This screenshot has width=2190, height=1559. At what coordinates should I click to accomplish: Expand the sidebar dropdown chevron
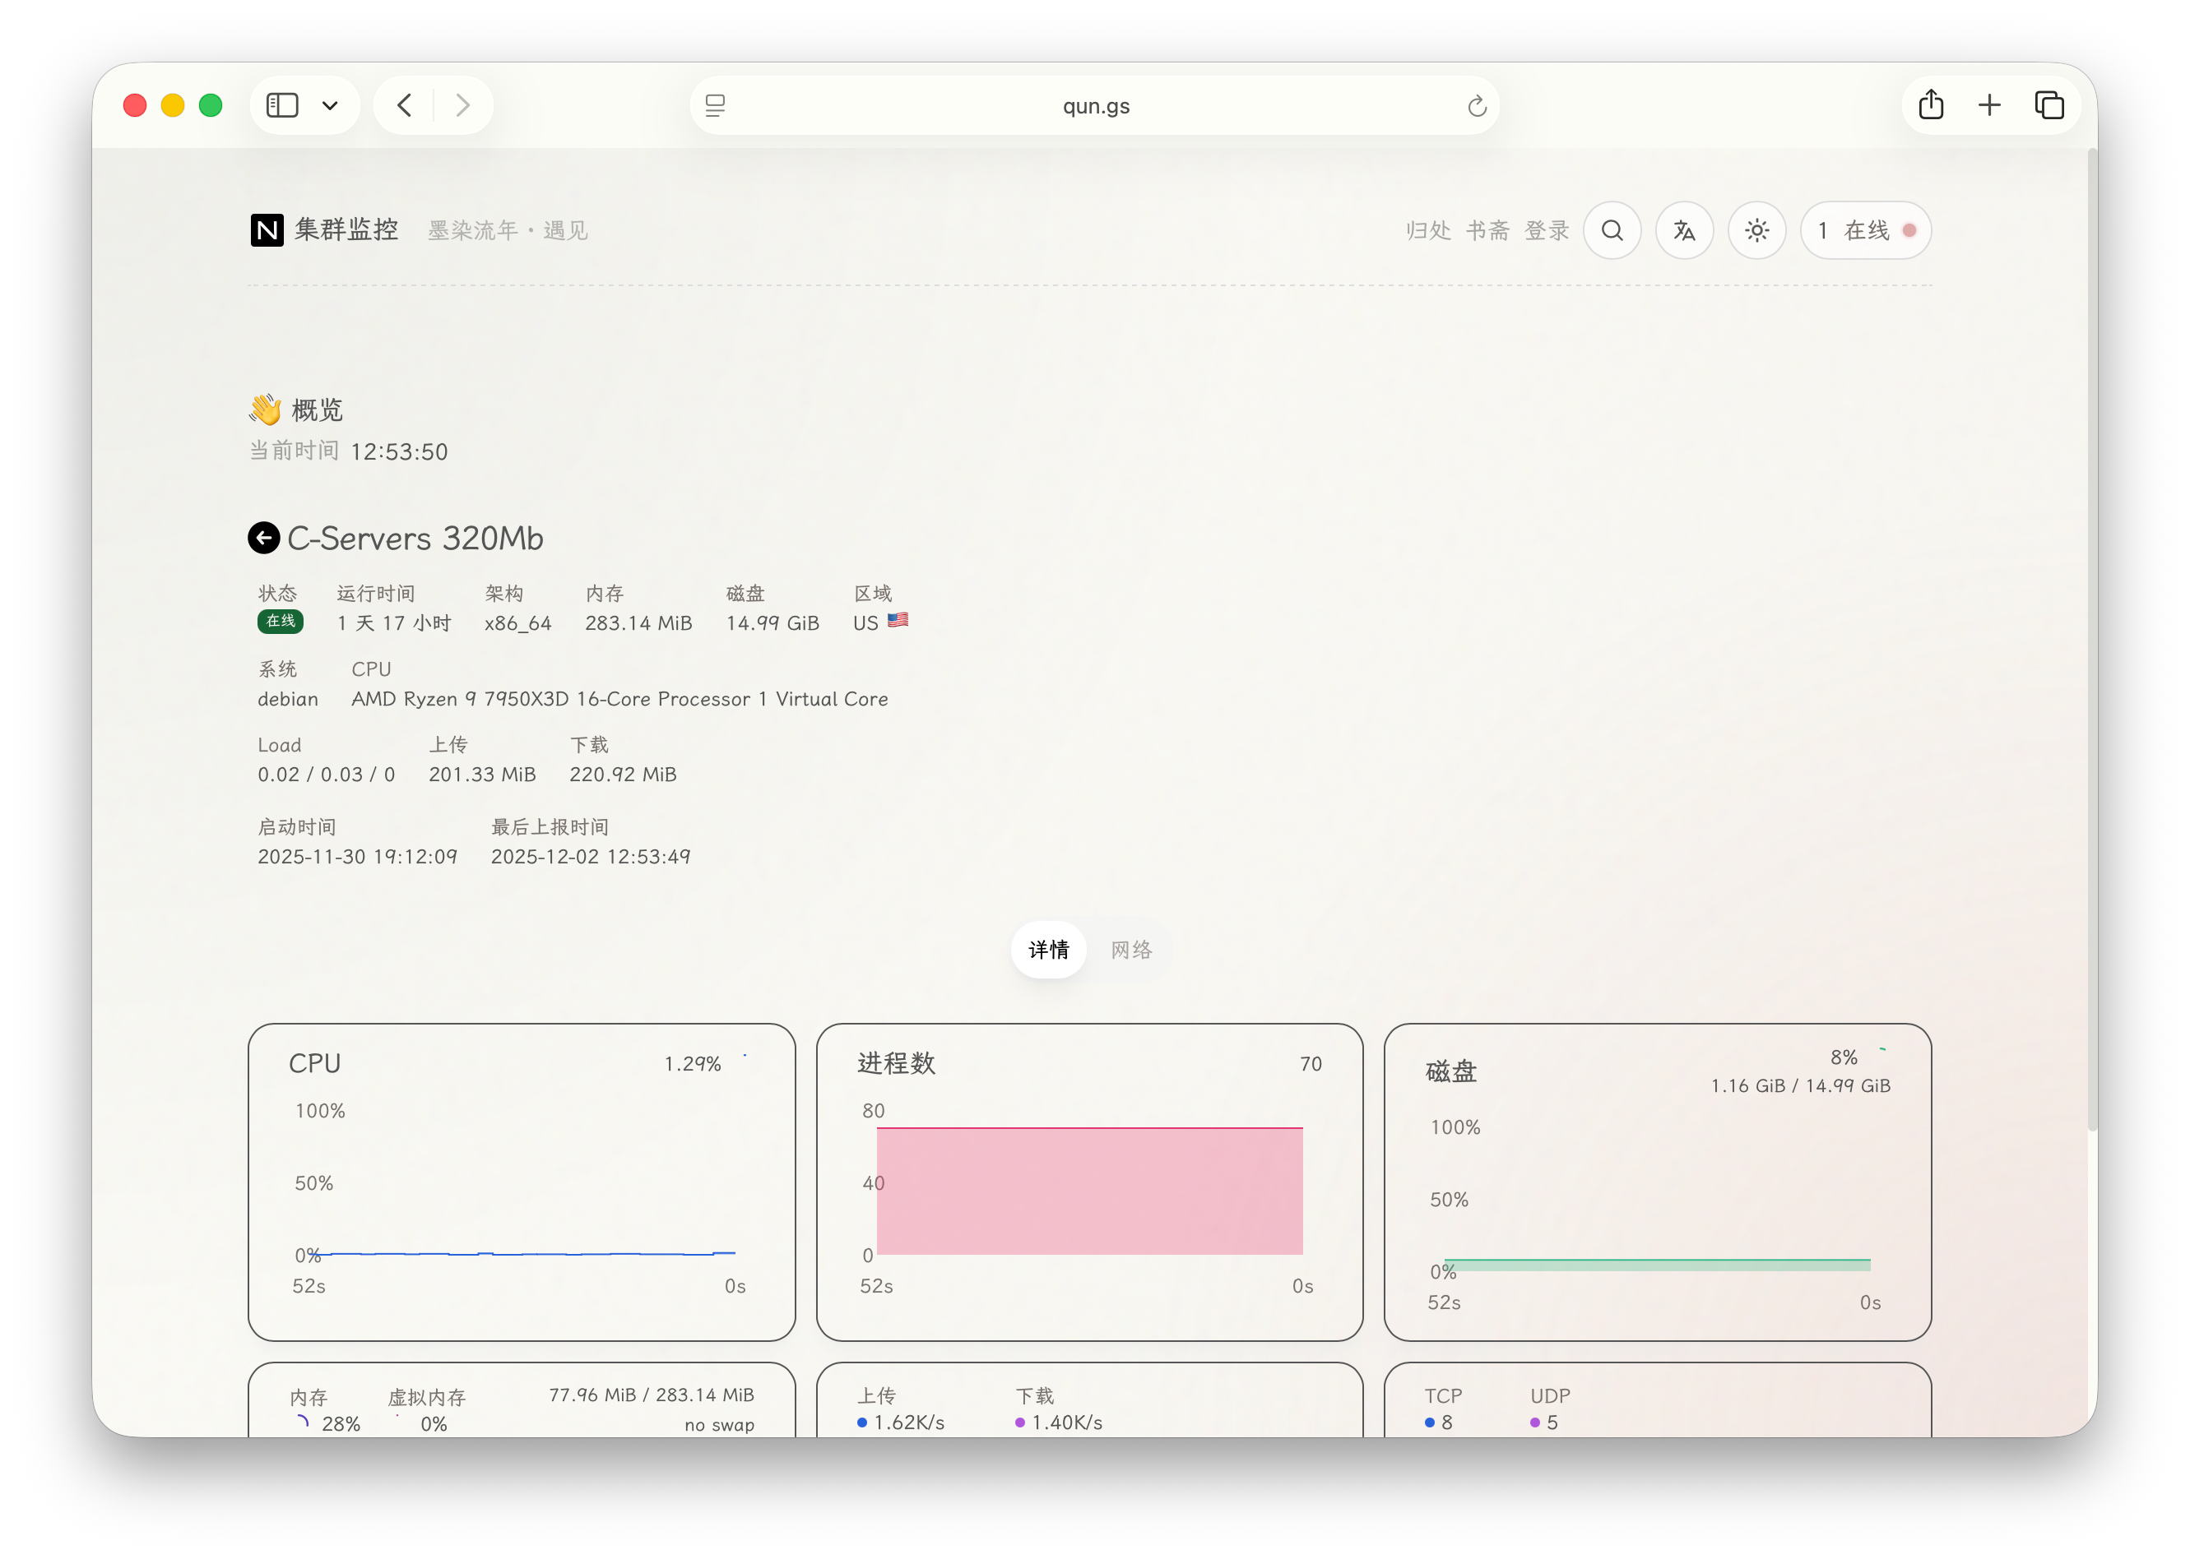point(331,105)
